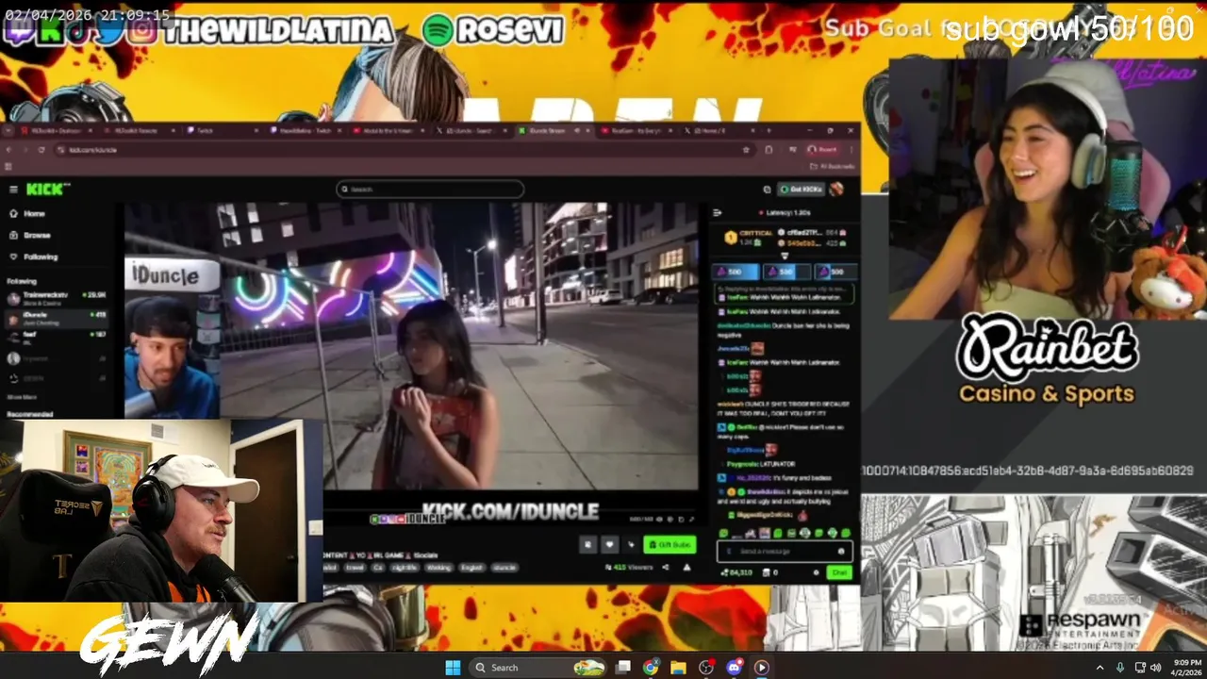Open the Kick sidebar hamburger menu
Image resolution: width=1207 pixels, height=679 pixels.
pyautogui.click(x=13, y=190)
